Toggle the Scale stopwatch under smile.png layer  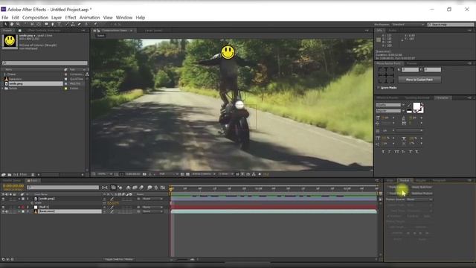click(31, 202)
